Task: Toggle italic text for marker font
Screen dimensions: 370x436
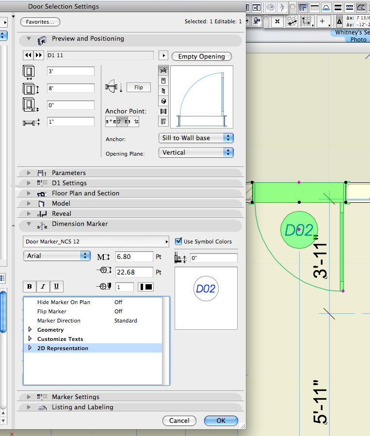Action: click(x=43, y=287)
